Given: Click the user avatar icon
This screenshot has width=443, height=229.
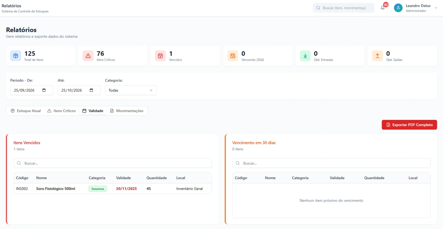Looking at the screenshot, I should point(398,8).
